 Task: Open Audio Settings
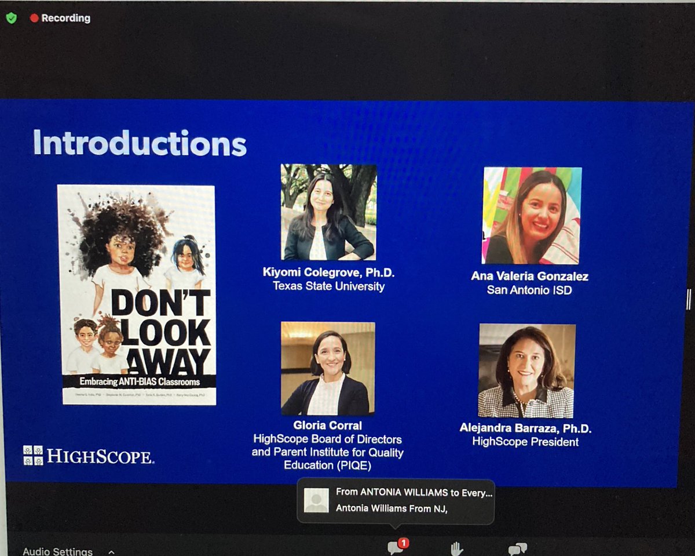pos(57,551)
